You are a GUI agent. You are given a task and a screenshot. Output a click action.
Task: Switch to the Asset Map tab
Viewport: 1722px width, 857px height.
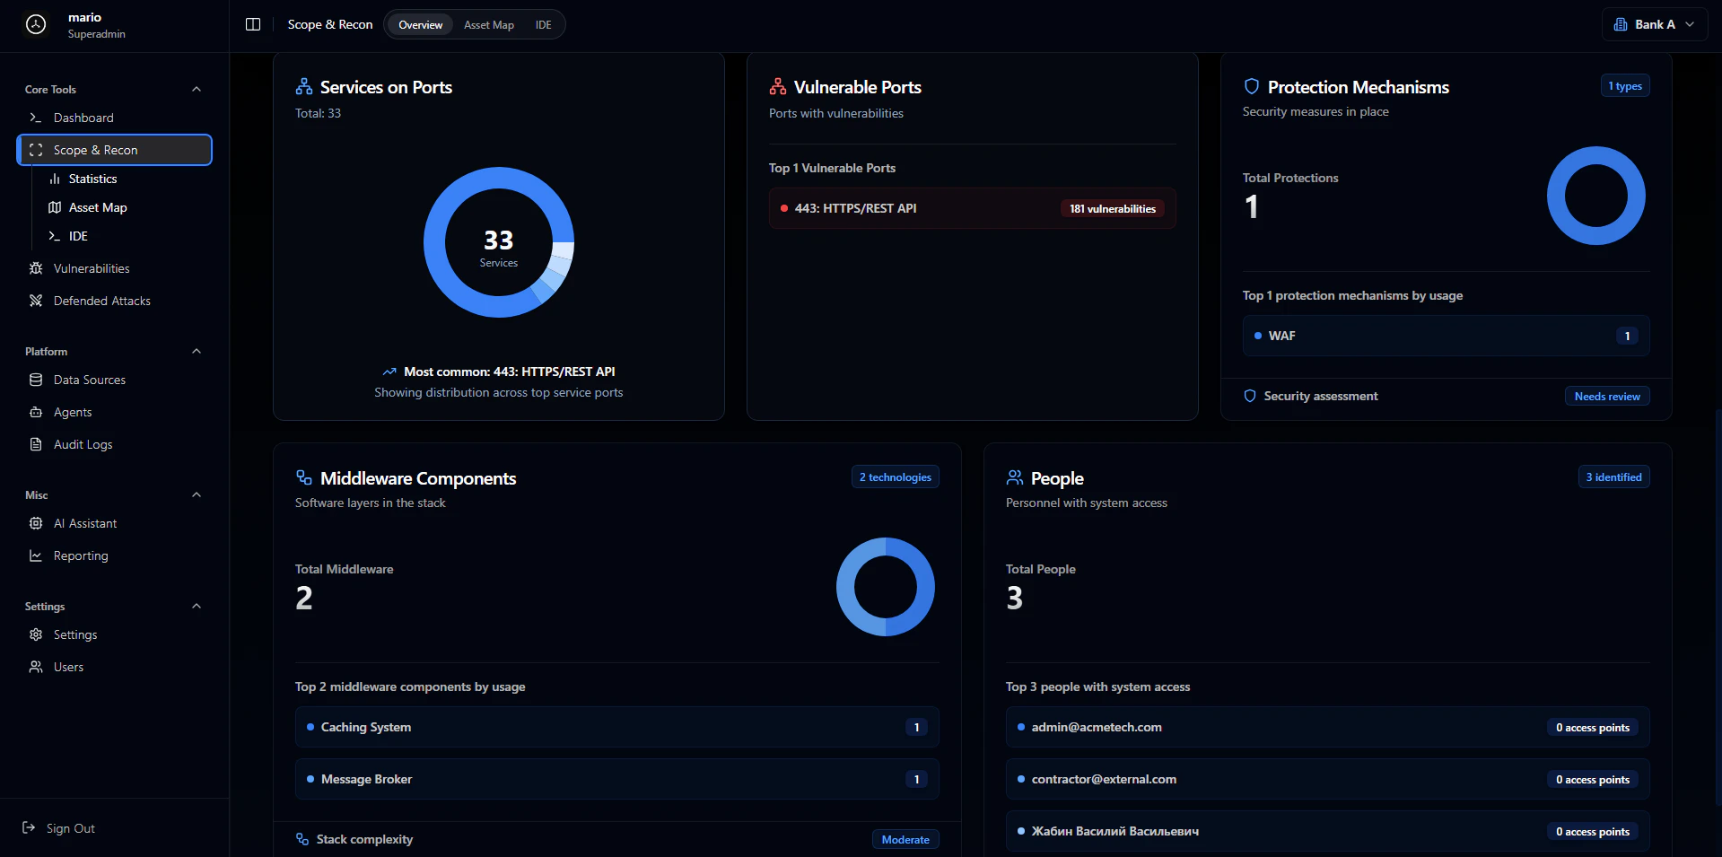tap(489, 24)
